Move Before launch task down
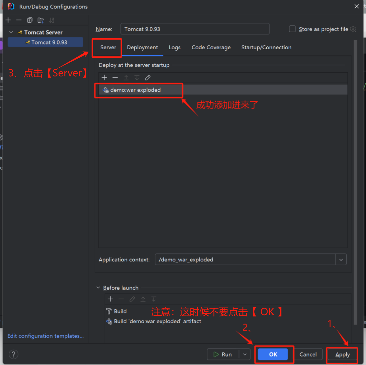 (154, 299)
